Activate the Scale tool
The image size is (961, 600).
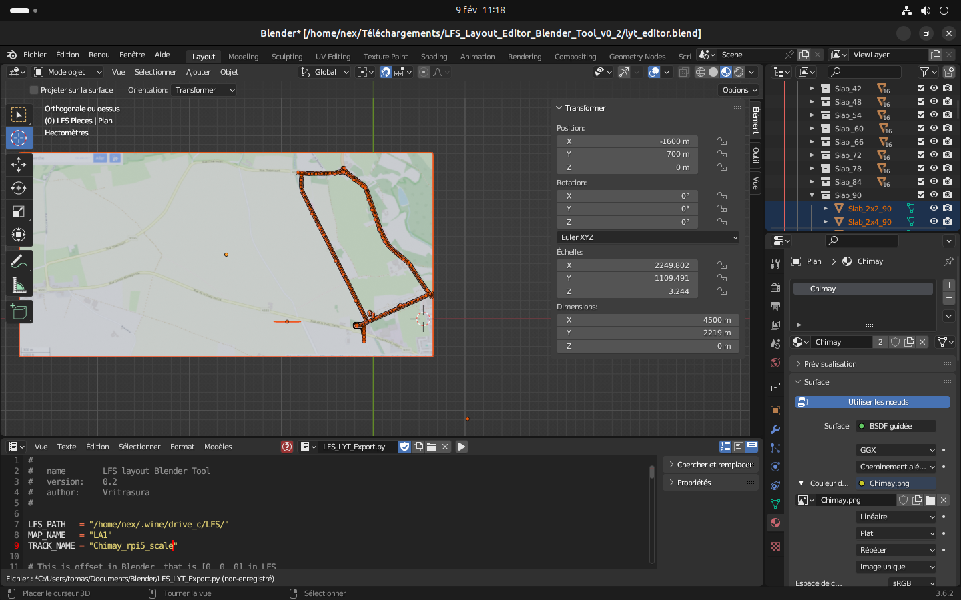[x=19, y=212]
